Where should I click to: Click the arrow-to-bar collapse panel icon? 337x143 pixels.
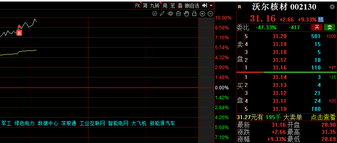click(205, 6)
